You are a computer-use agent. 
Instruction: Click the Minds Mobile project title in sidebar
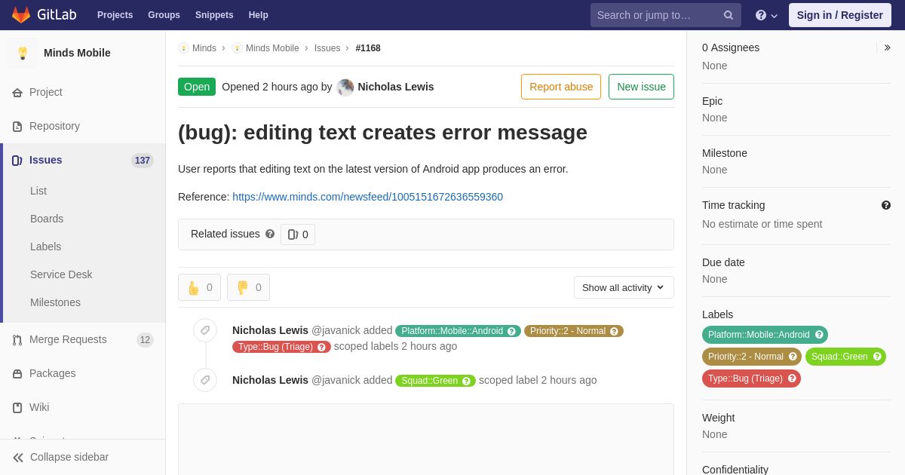(77, 53)
